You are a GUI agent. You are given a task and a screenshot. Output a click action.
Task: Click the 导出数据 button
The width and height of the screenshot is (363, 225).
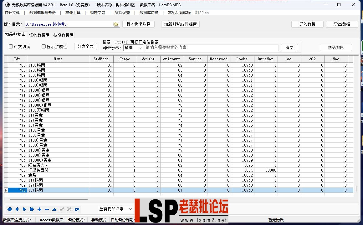pos(342,24)
